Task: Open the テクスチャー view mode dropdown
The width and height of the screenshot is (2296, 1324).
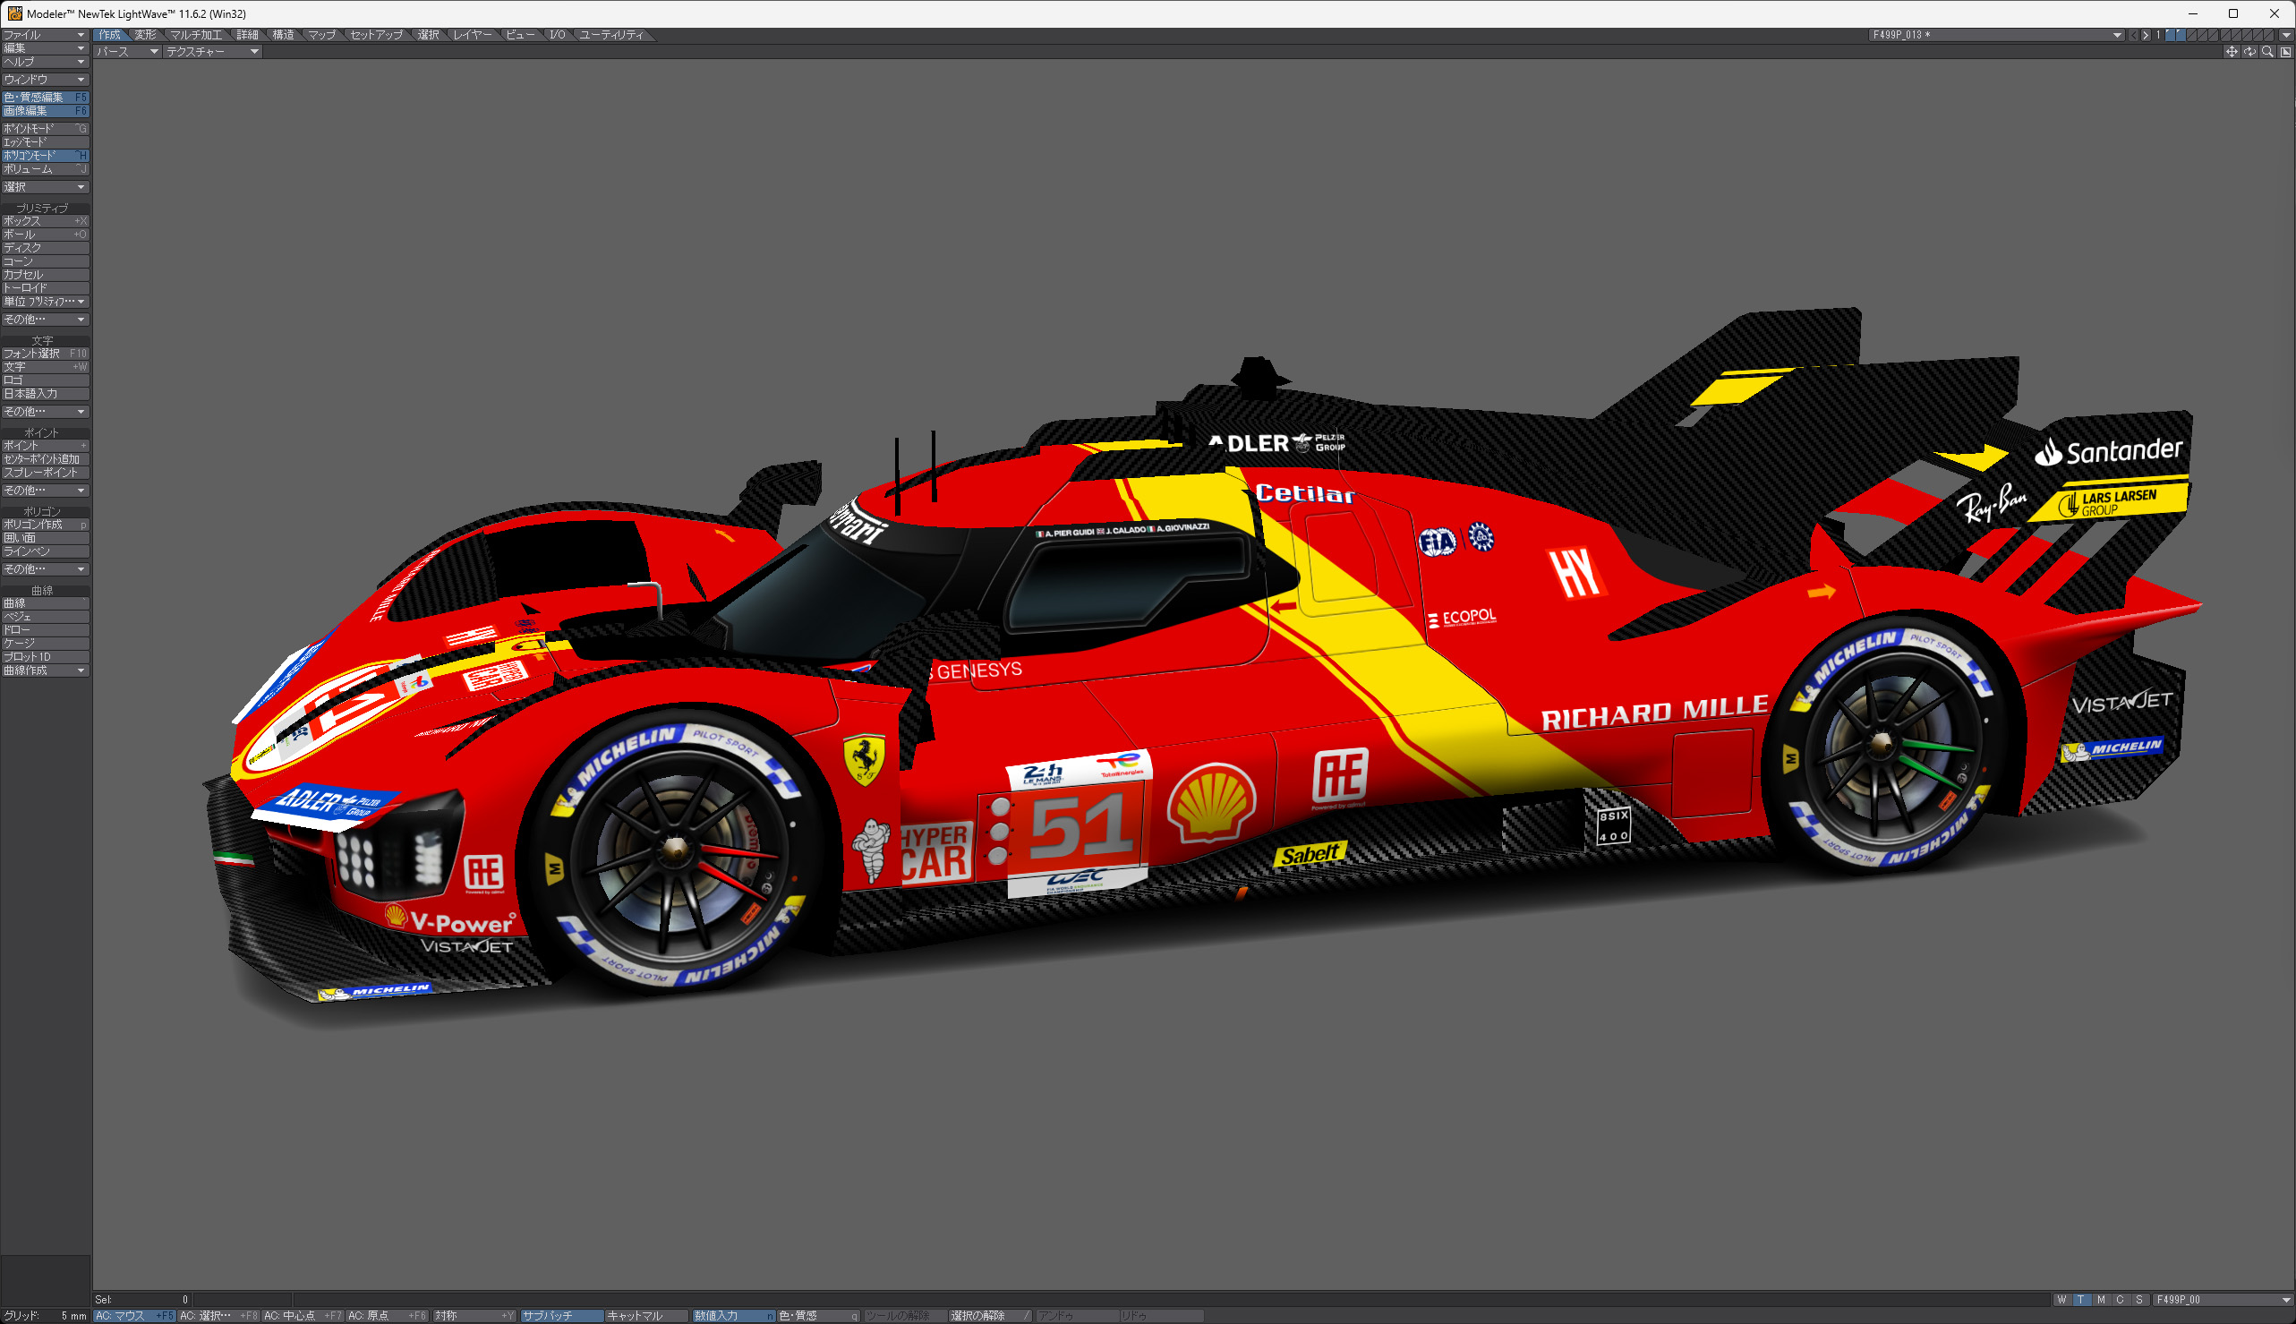Action: [211, 52]
